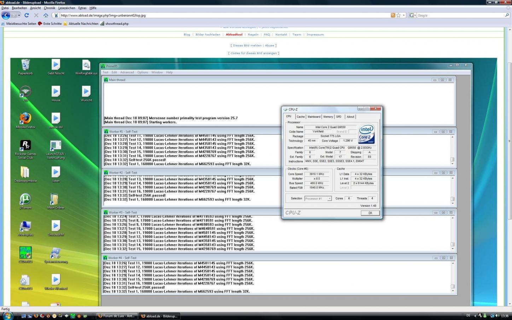Open the Bilder hochladen link
The width and height of the screenshot is (512, 320).
[x=208, y=35]
